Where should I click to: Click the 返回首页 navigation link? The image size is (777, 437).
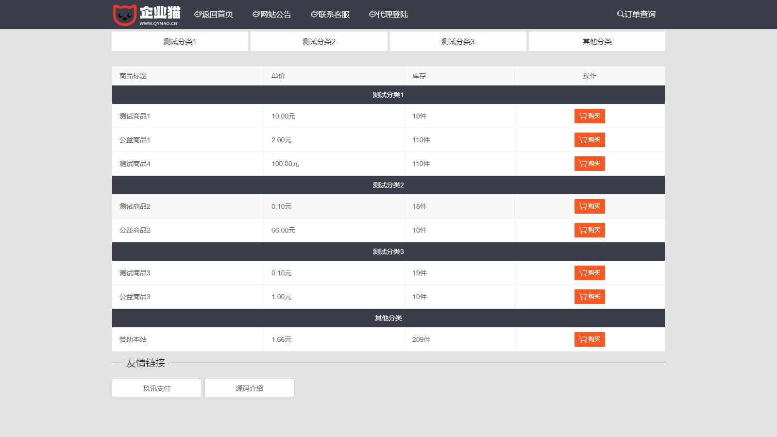(214, 15)
